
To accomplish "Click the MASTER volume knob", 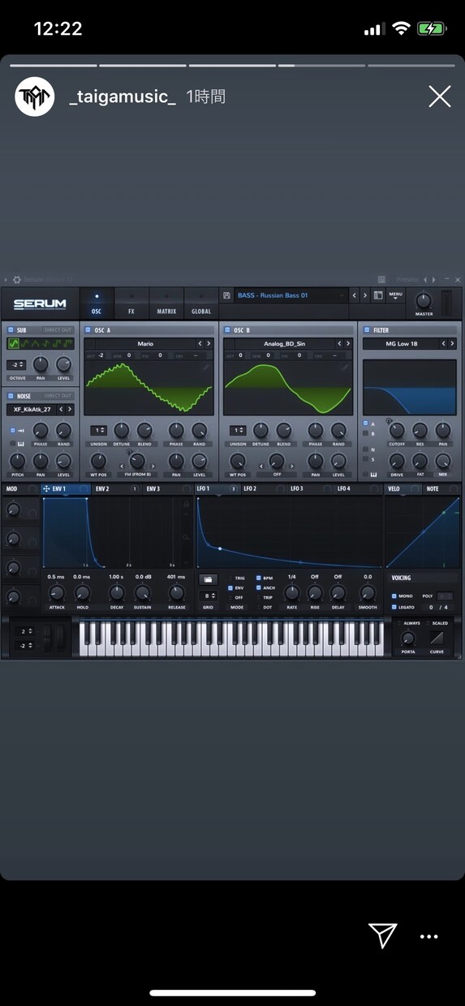I will click(424, 299).
